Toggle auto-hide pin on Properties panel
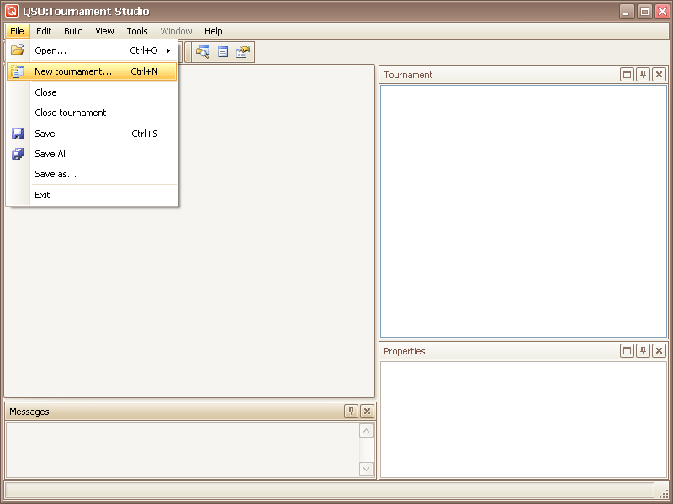This screenshot has height=504, width=673. (643, 351)
